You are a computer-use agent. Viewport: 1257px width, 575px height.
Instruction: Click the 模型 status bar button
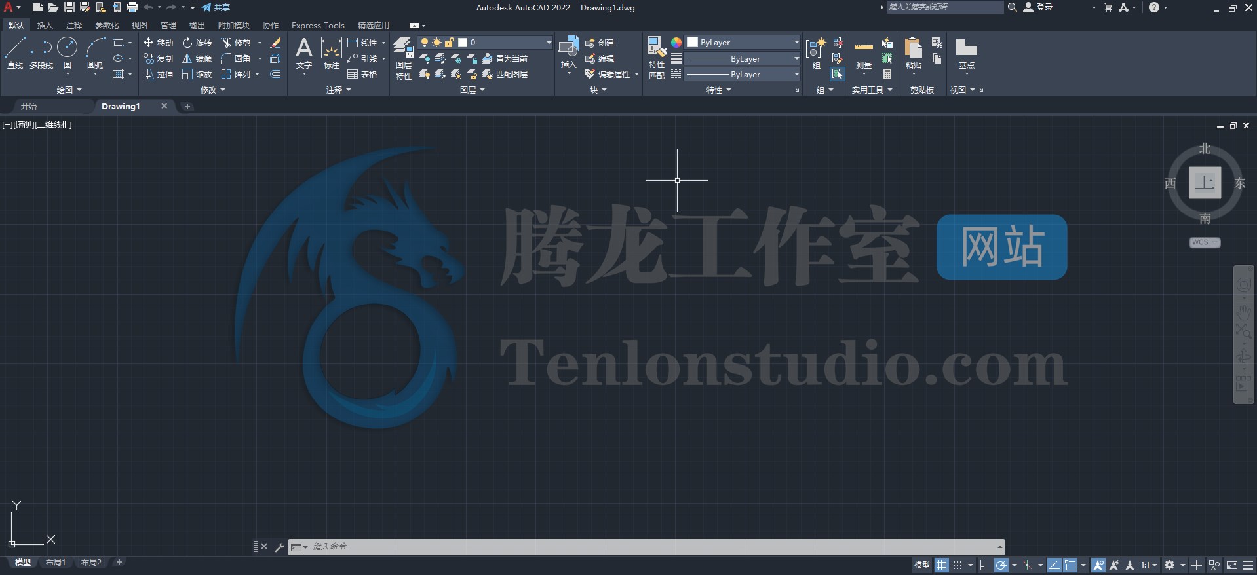921,565
